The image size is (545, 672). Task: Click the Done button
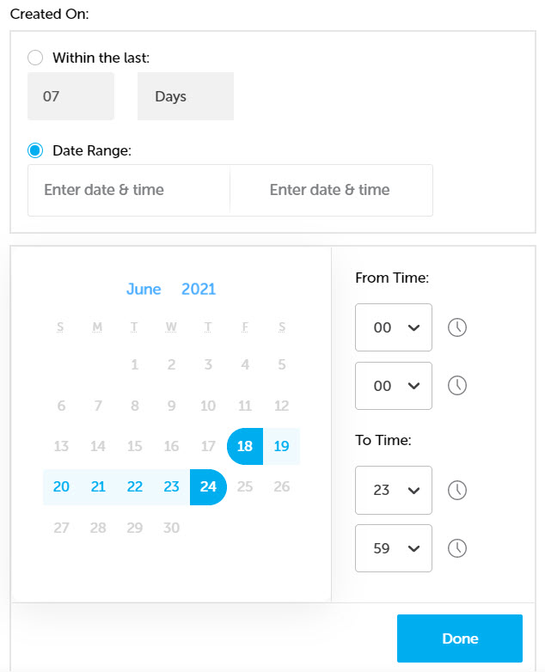460,638
